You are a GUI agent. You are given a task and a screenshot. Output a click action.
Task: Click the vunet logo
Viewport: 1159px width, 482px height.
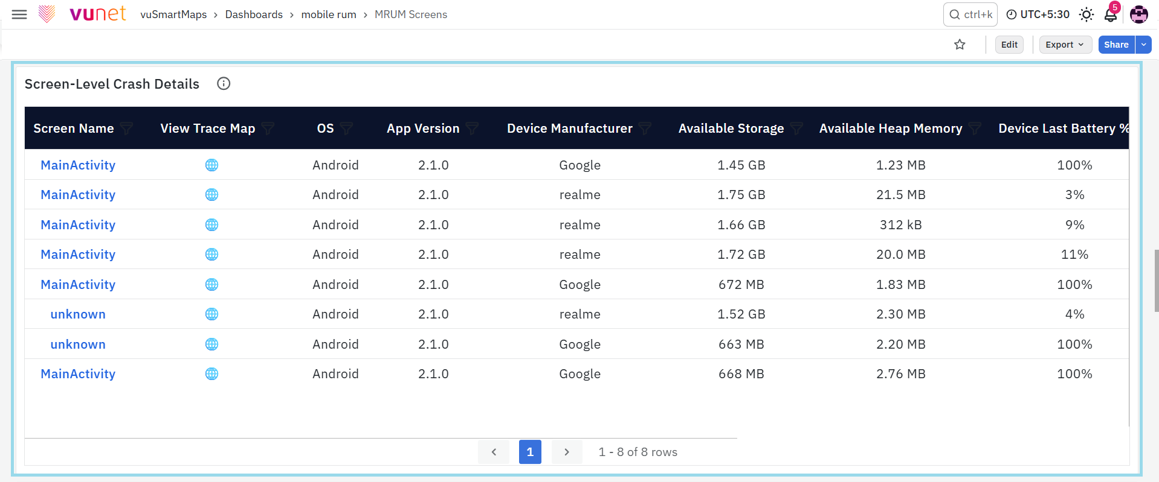(x=82, y=14)
